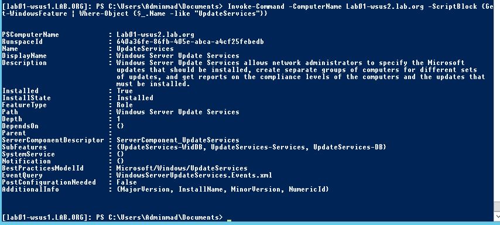The width and height of the screenshot is (500, 225).
Task: Click the ServerComponent_UpdateServices descriptor value
Action: pyautogui.click(x=177, y=140)
